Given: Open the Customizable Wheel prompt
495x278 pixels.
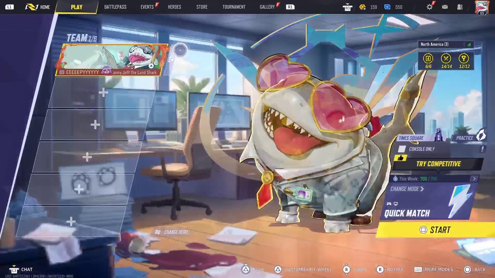Looking at the screenshot, I should tap(303, 270).
